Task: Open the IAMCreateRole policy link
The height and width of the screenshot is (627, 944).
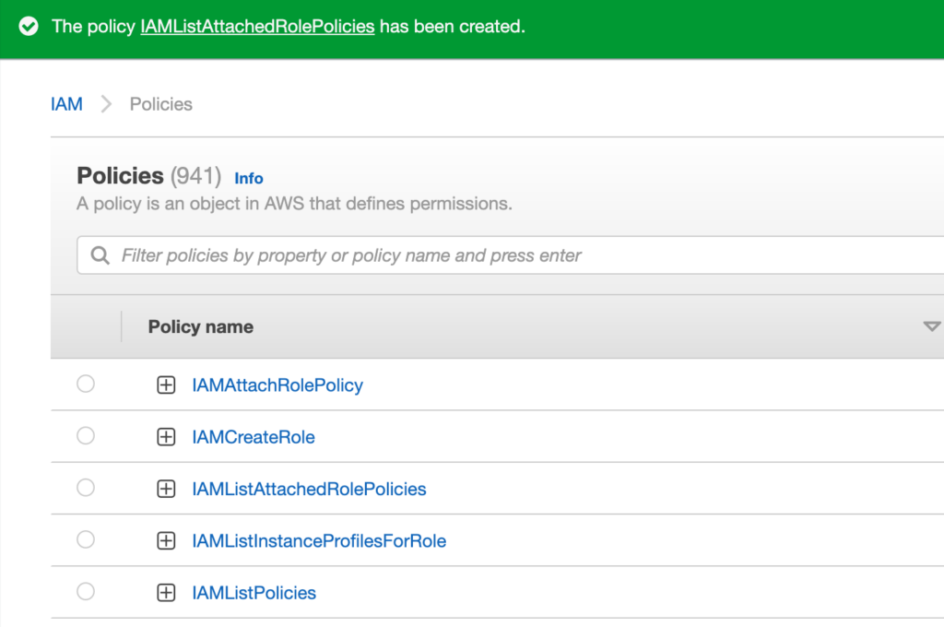Action: coord(254,437)
